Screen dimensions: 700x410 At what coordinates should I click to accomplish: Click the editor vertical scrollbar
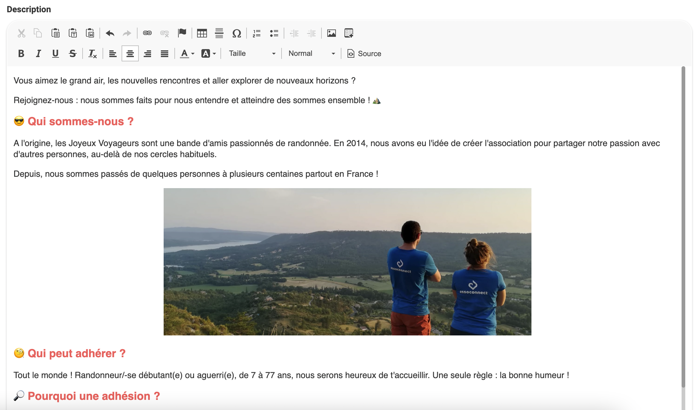pos(683,227)
